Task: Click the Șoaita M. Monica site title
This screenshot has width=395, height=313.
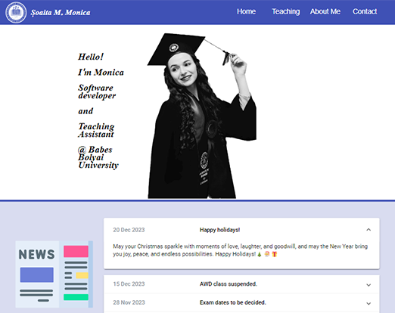Action: point(61,13)
